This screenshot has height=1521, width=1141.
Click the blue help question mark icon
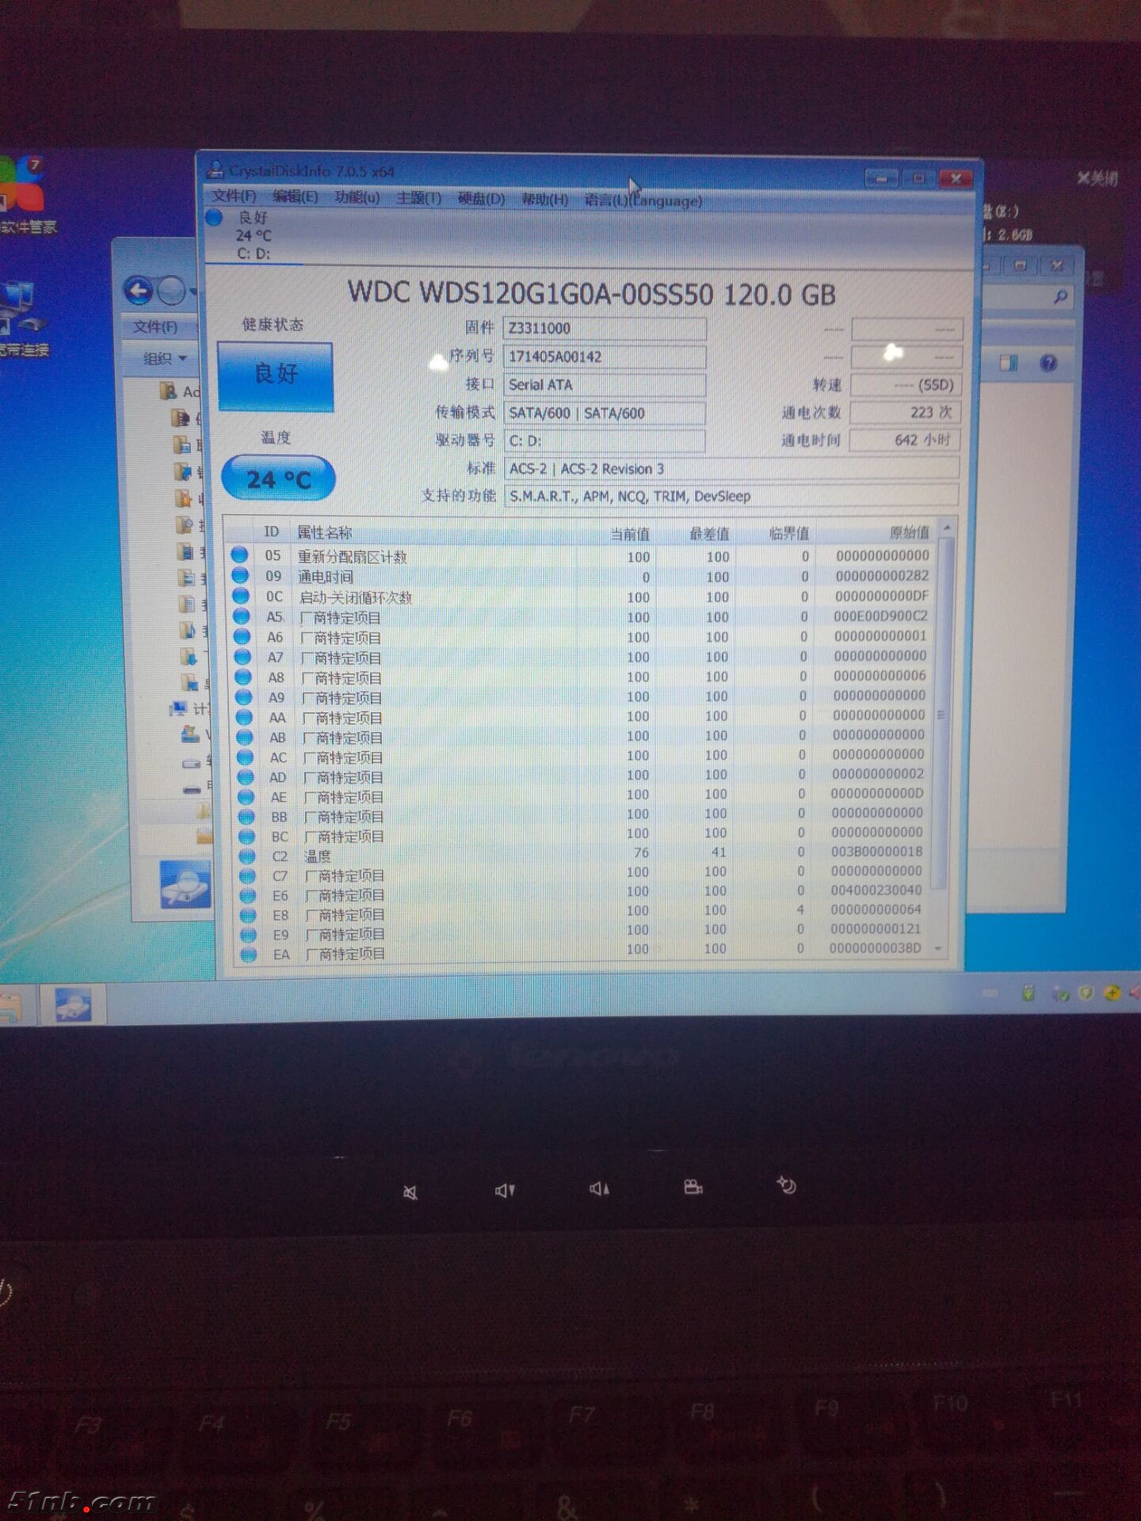click(x=1048, y=363)
